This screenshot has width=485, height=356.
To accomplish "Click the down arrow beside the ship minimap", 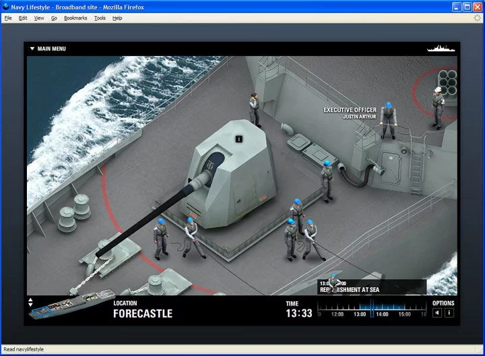I will pos(30,305).
